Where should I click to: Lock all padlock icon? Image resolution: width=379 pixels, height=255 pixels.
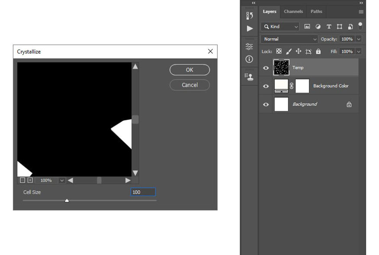[x=318, y=51]
